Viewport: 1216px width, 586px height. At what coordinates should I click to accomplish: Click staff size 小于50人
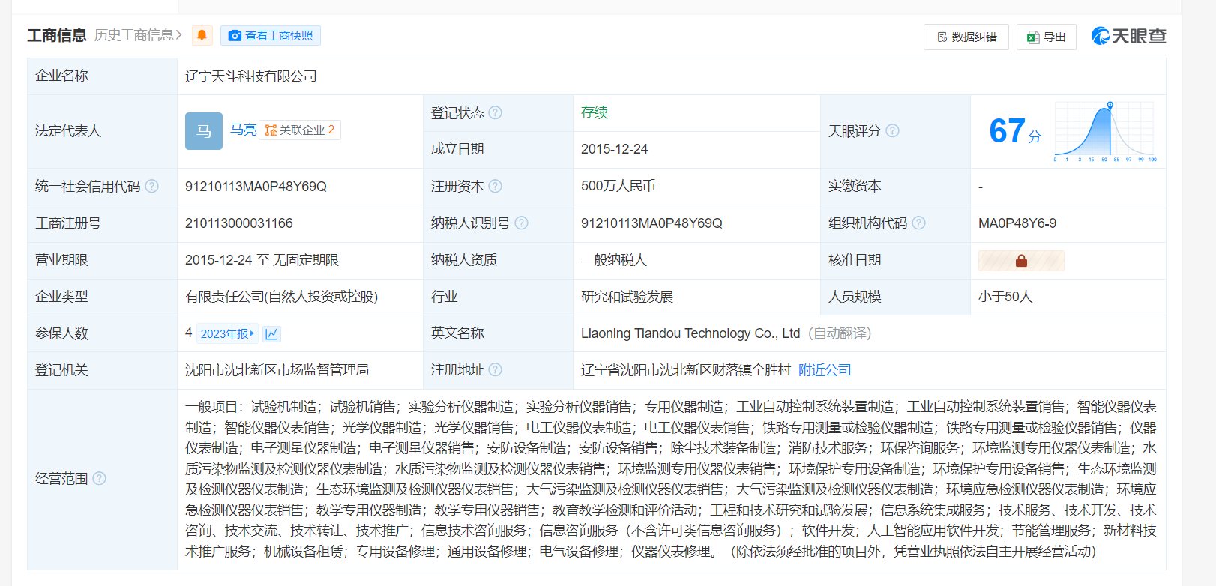pyautogui.click(x=1005, y=296)
